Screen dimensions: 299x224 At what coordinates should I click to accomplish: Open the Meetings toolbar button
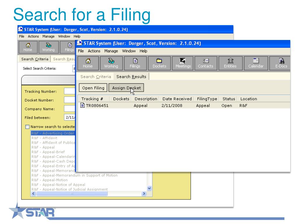pyautogui.click(x=183, y=63)
